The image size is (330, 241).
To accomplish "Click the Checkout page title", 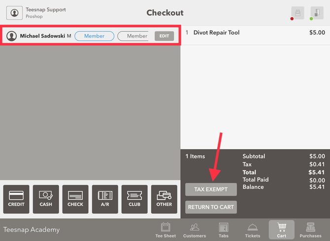I will tap(165, 13).
